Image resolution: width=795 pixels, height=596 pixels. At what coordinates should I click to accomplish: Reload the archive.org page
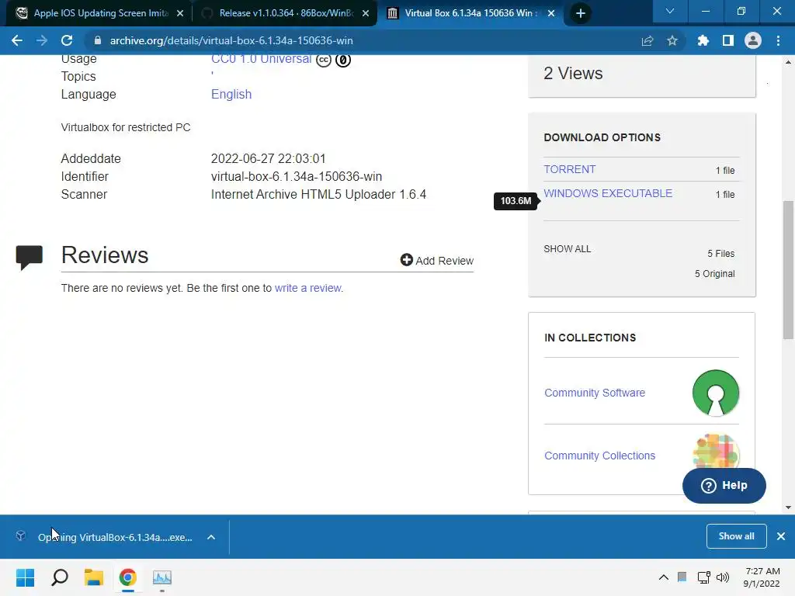click(67, 40)
